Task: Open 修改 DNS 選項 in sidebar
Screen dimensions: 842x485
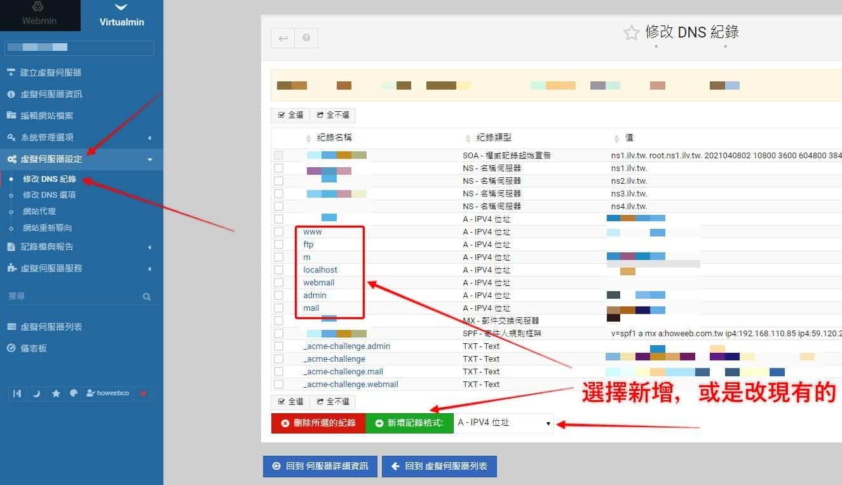Action: click(x=49, y=195)
